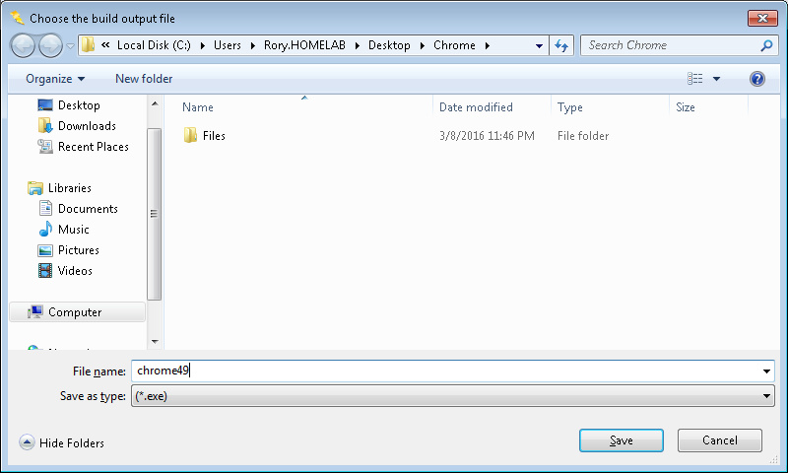The image size is (788, 473).
Task: Sort by the Date modified column header
Action: click(476, 107)
